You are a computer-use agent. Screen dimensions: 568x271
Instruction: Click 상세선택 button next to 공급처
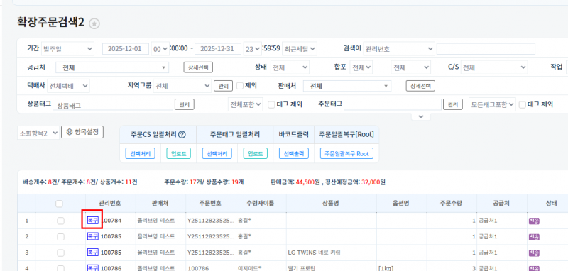coord(198,67)
